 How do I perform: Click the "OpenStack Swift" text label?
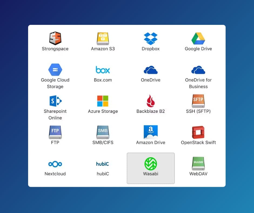[x=198, y=143]
